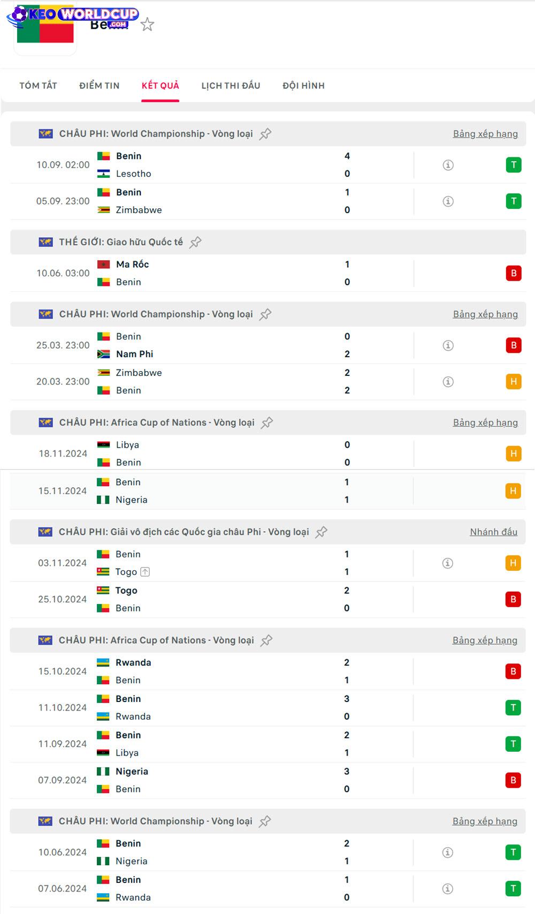The height and width of the screenshot is (914, 535).
Task: Click the H draw badge for Libya–Benin
Action: [x=514, y=454]
